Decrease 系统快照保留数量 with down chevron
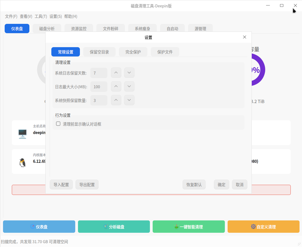The image size is (302, 247). tap(129, 100)
